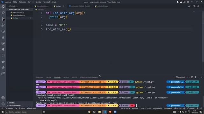Open Explorer More Actions ellipsis
This screenshot has height=114, width=204.
coord(30,6)
